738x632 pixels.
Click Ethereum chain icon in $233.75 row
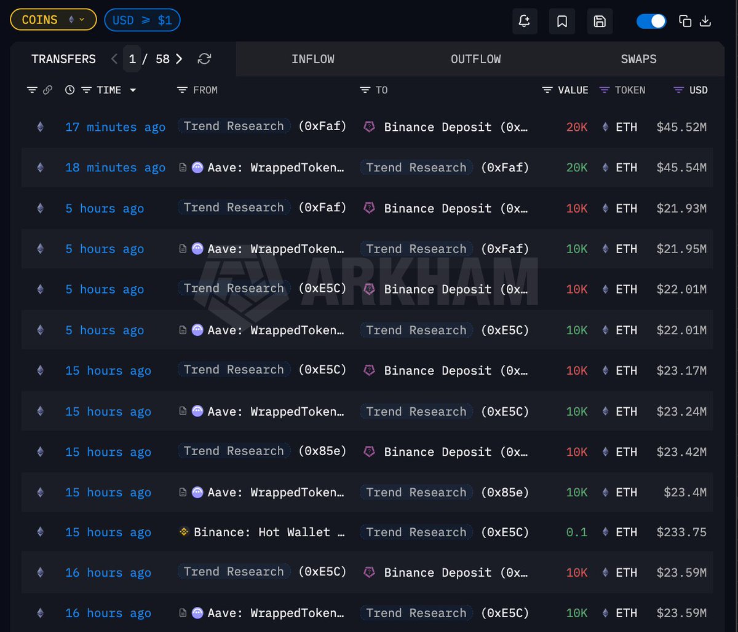[41, 533]
